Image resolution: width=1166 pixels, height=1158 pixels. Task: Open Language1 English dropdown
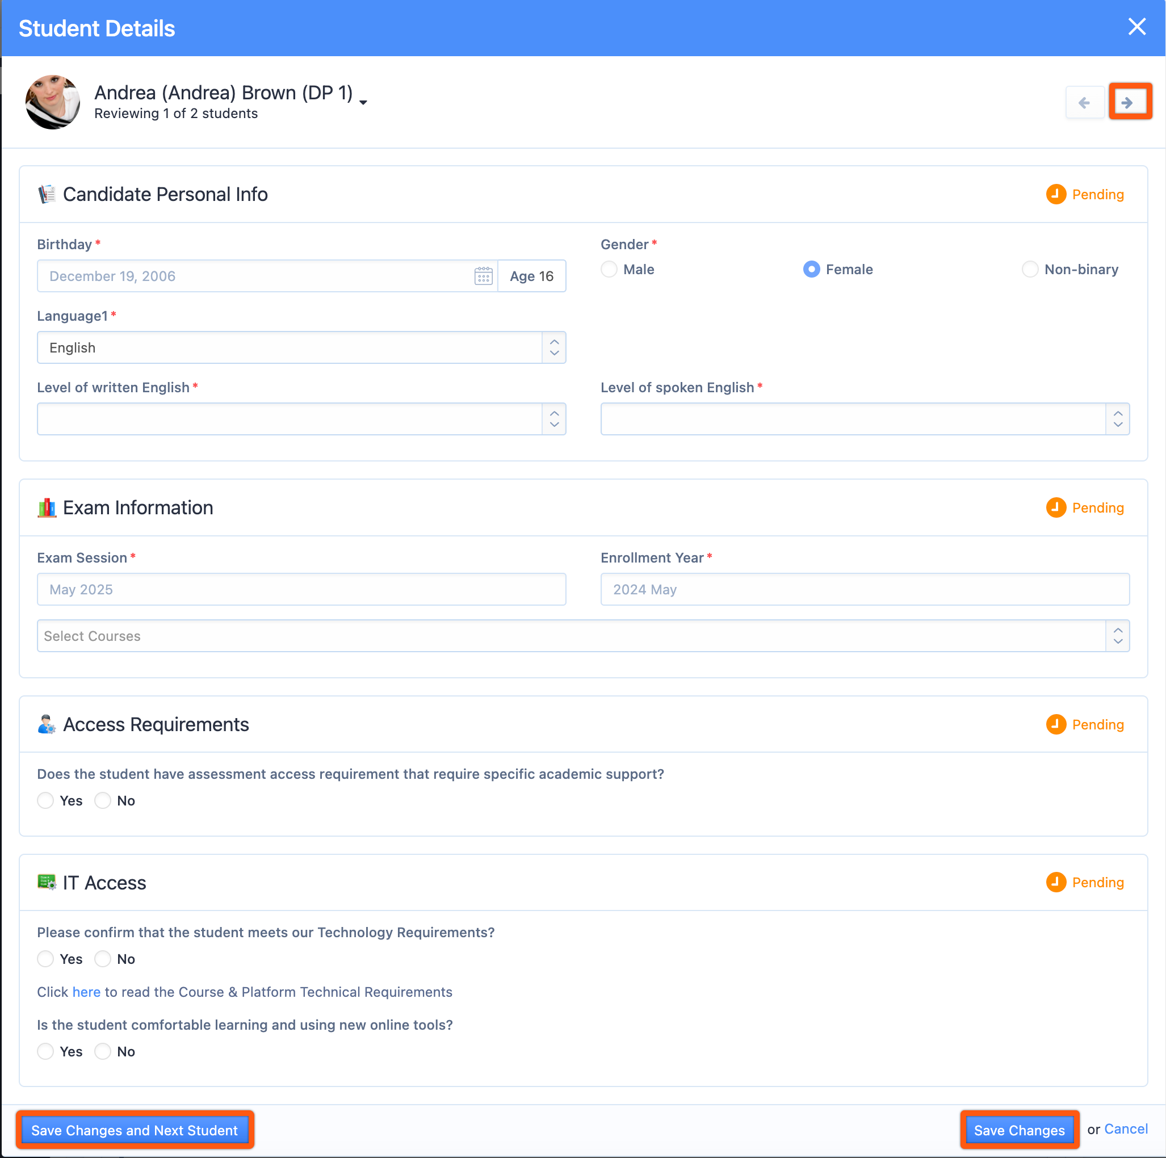coord(301,347)
